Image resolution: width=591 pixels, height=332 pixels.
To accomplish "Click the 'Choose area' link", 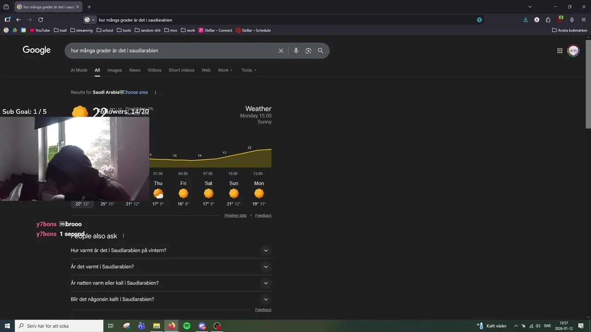I will [135, 92].
